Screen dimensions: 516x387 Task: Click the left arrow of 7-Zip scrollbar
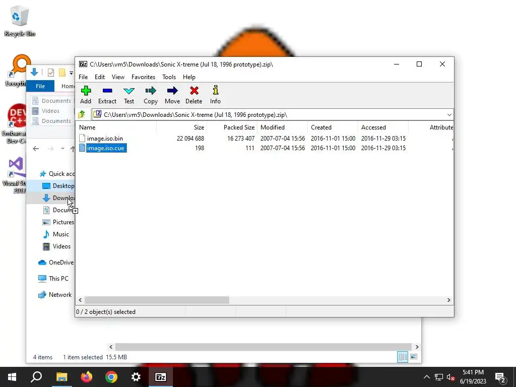click(80, 300)
